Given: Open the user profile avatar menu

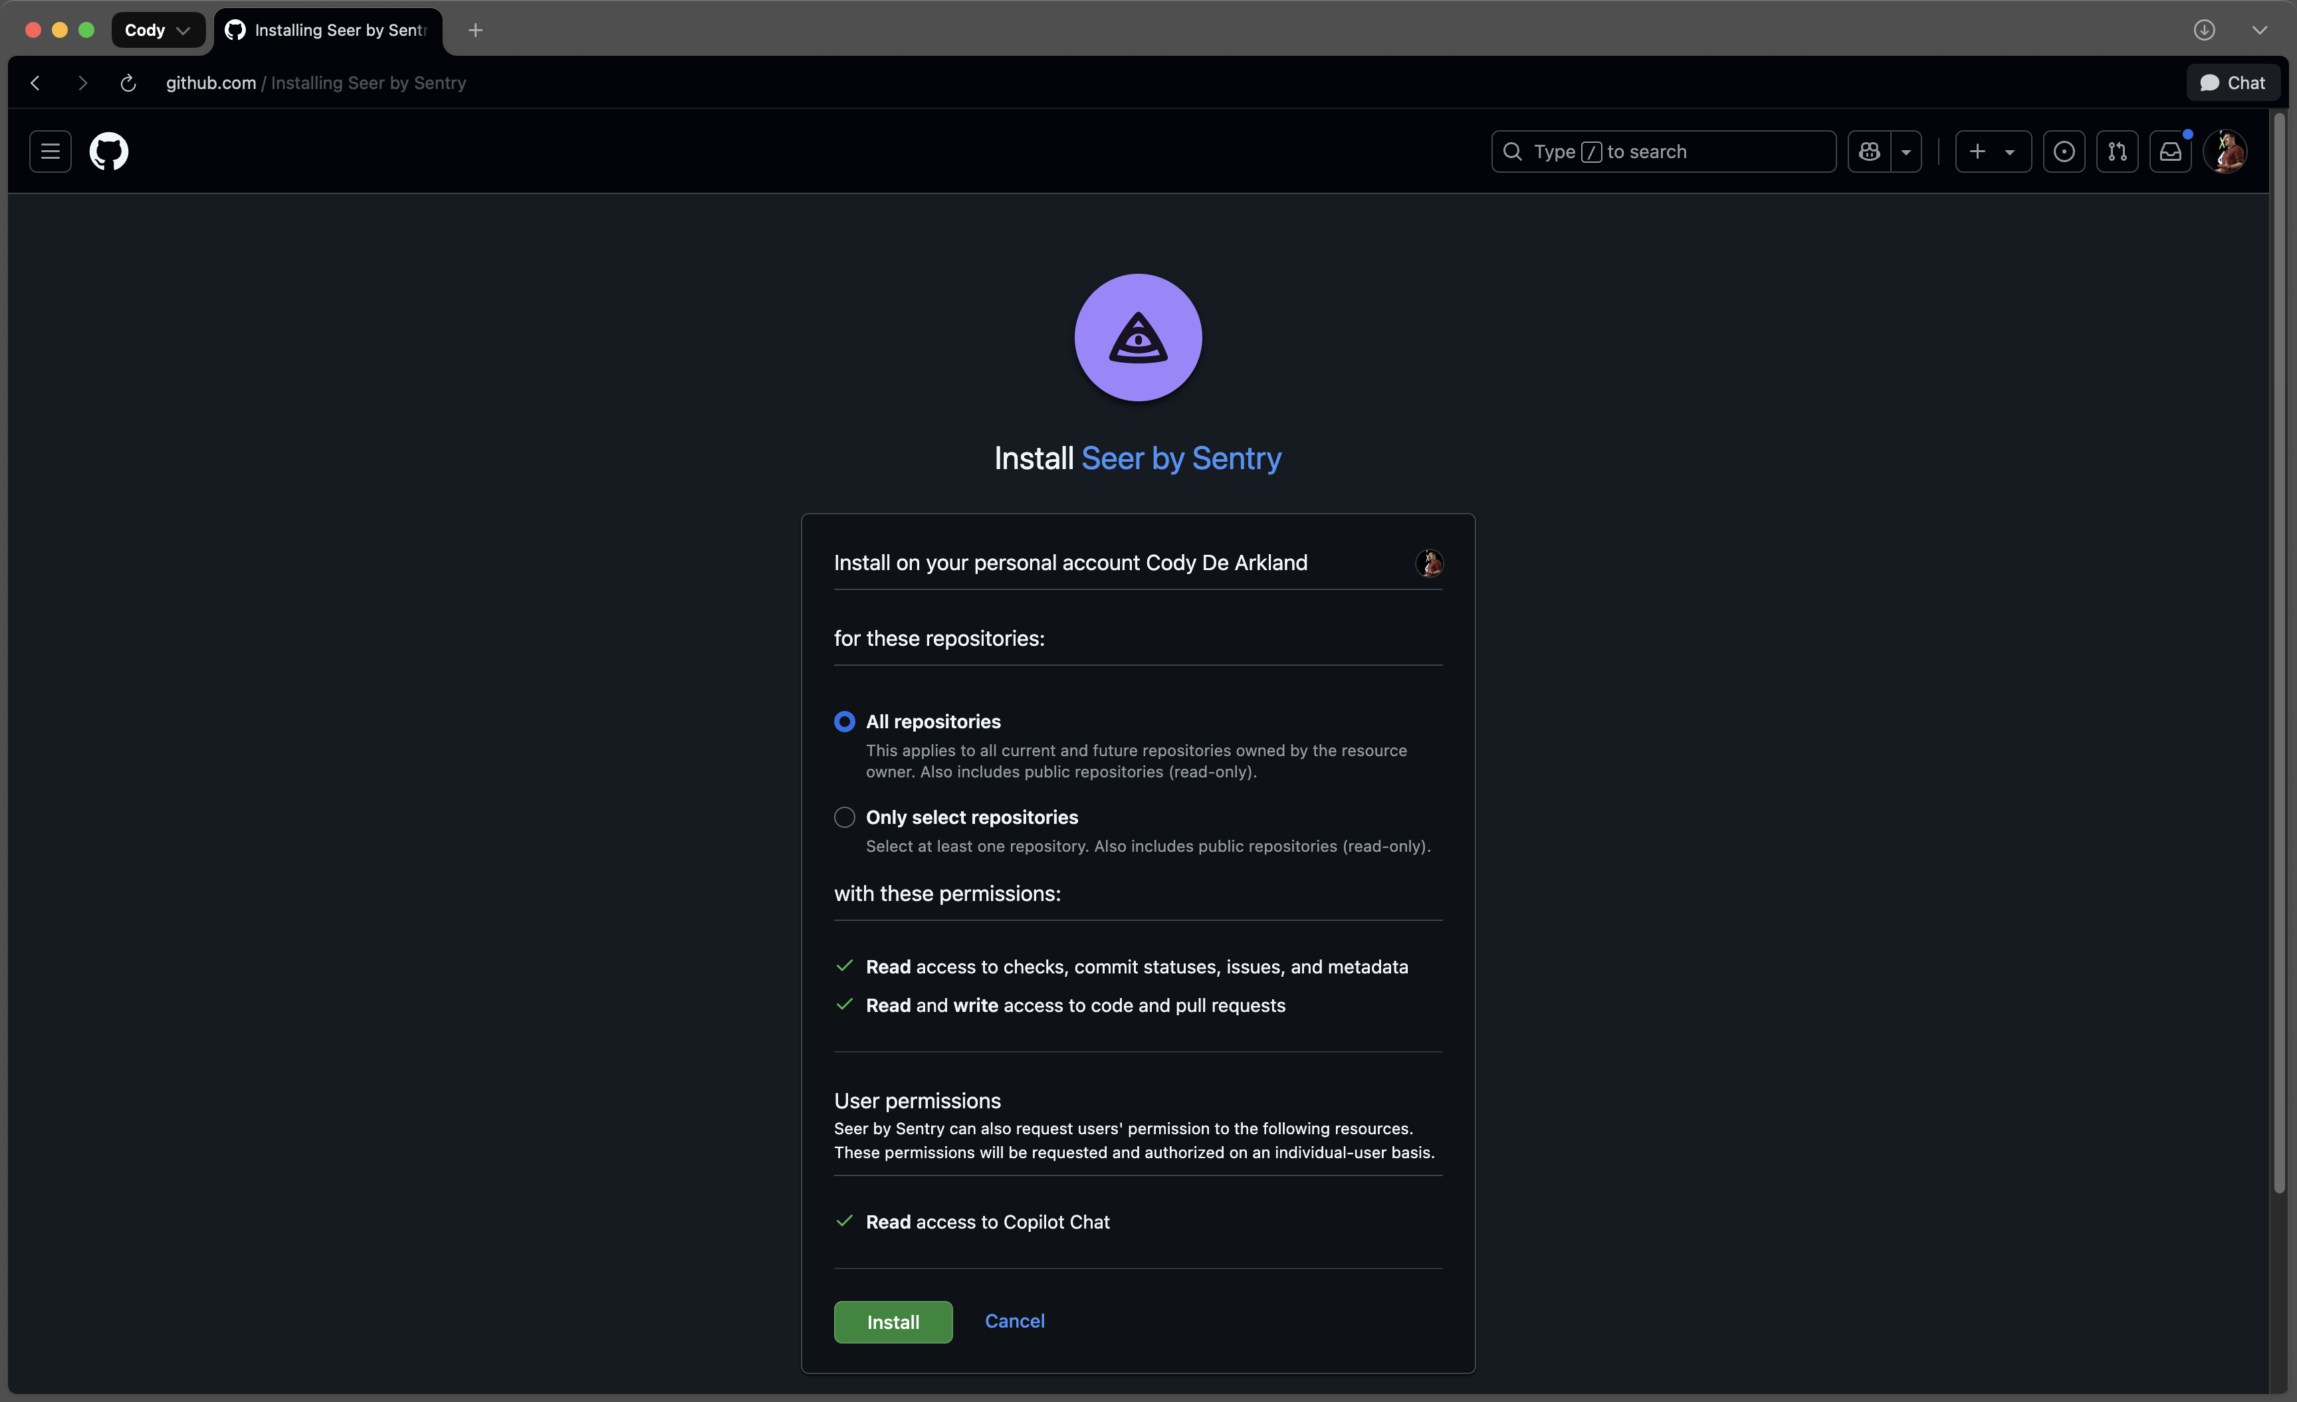Looking at the screenshot, I should pos(2225,151).
